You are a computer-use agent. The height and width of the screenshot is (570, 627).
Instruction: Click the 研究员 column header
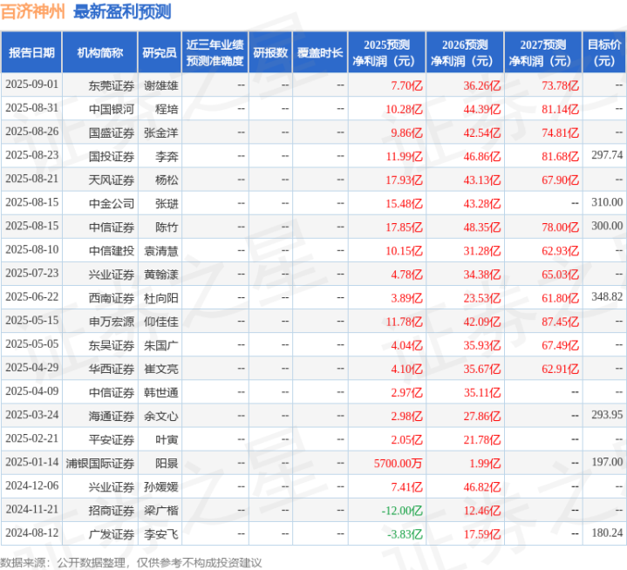[160, 53]
